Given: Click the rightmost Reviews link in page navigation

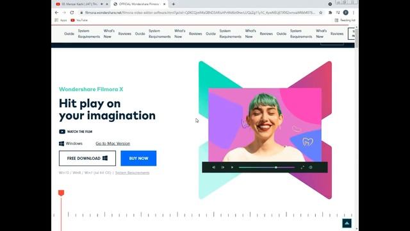Looking at the screenshot, I should click(337, 34).
